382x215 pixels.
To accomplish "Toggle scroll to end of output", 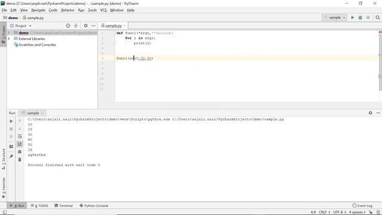I will [20, 144].
